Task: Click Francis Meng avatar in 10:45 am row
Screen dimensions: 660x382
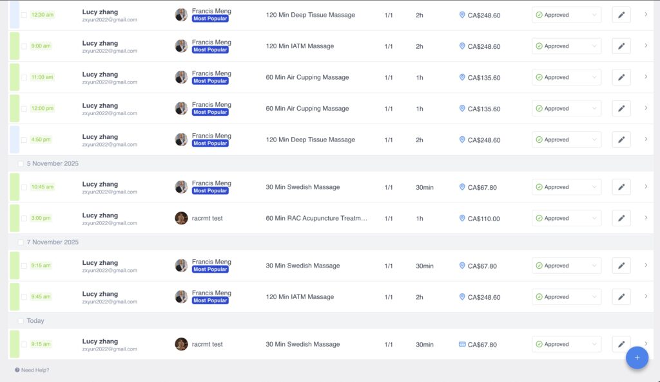Action: [x=181, y=187]
